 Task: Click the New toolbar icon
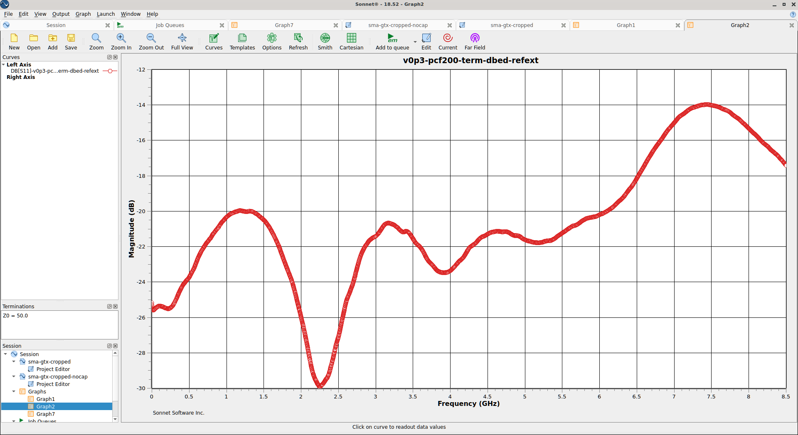tap(14, 42)
